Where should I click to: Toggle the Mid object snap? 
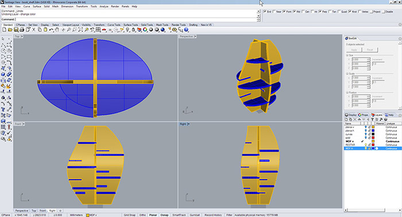(x=294, y=11)
